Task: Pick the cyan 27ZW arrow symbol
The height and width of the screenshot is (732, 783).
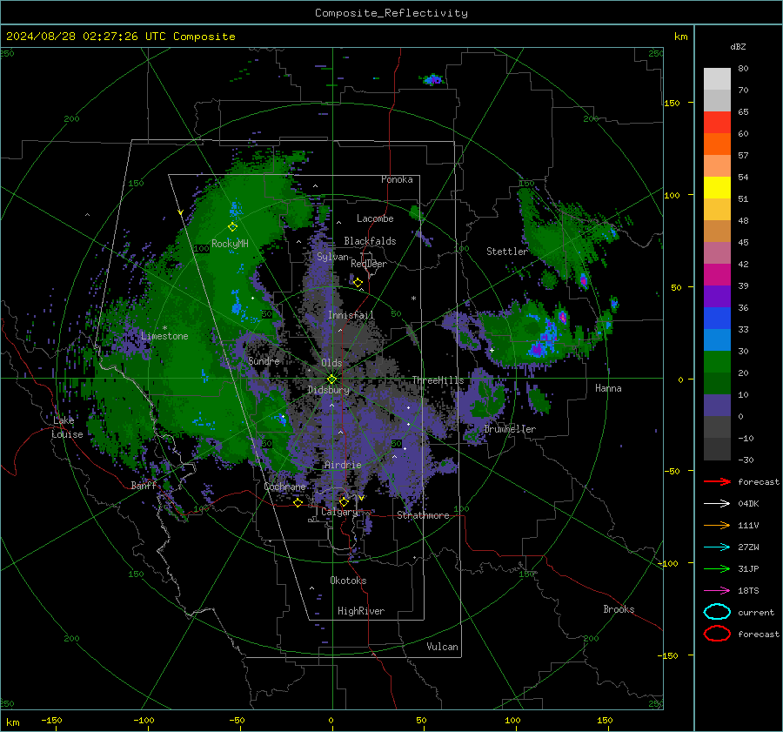Action: (x=717, y=547)
